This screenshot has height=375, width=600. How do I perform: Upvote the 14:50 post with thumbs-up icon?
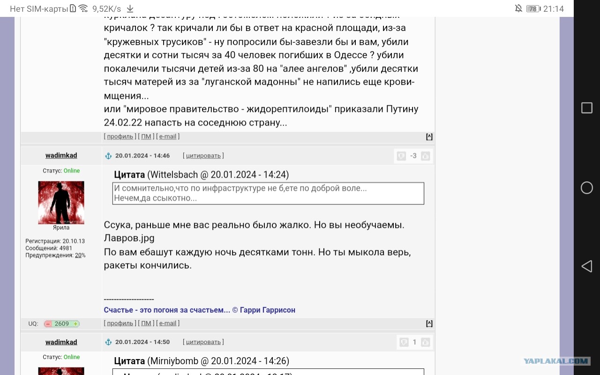(x=425, y=342)
